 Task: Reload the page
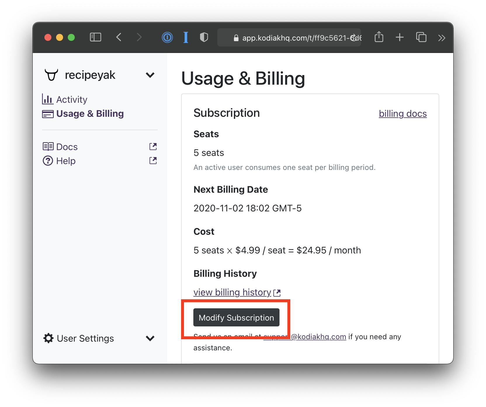pos(354,38)
